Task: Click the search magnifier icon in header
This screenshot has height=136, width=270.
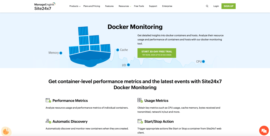Action: click(207, 6)
